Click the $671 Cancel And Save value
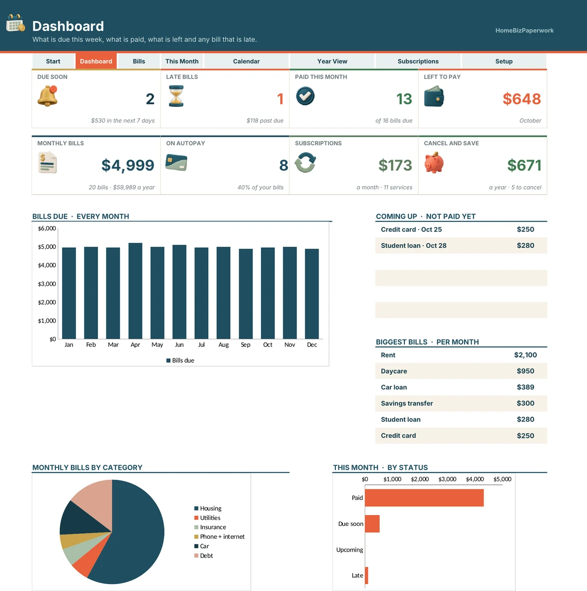 click(x=524, y=165)
